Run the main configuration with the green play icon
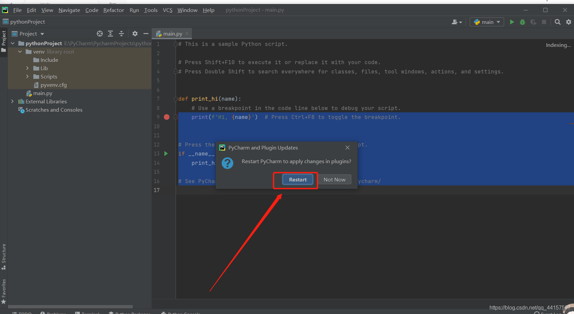This screenshot has height=314, width=574. [512, 22]
